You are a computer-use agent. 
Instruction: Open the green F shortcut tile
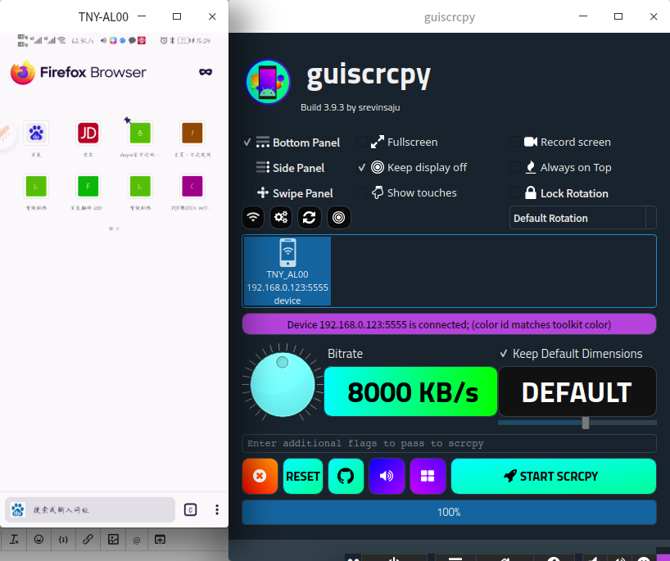(88, 186)
